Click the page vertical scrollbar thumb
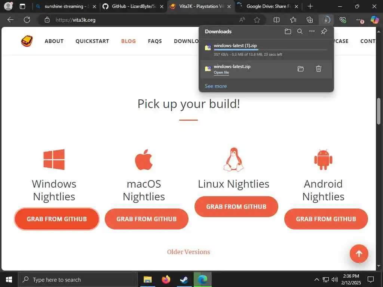 [x=379, y=111]
